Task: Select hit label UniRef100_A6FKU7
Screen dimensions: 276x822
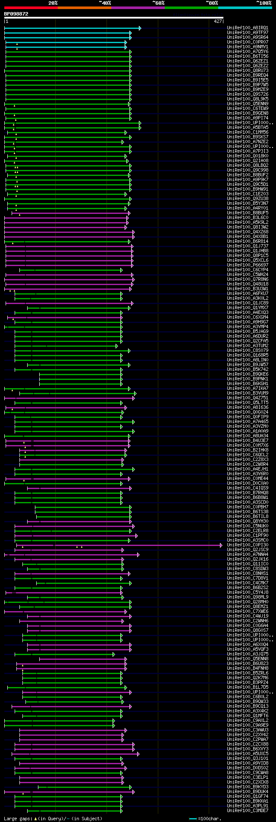Action: coord(248,294)
